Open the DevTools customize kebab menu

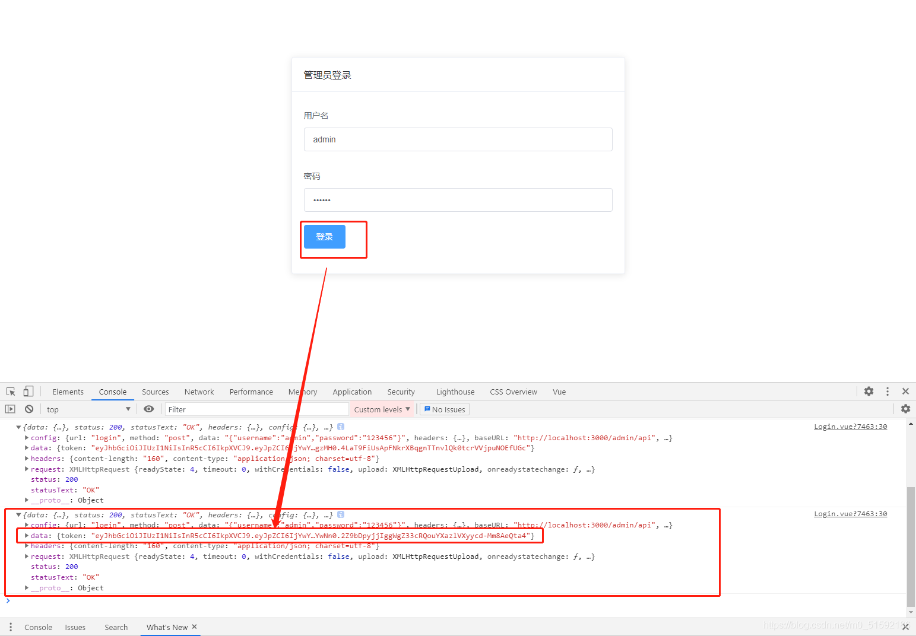(888, 392)
